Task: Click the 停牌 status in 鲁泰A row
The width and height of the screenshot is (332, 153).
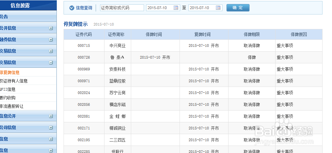Action: (x=252, y=57)
